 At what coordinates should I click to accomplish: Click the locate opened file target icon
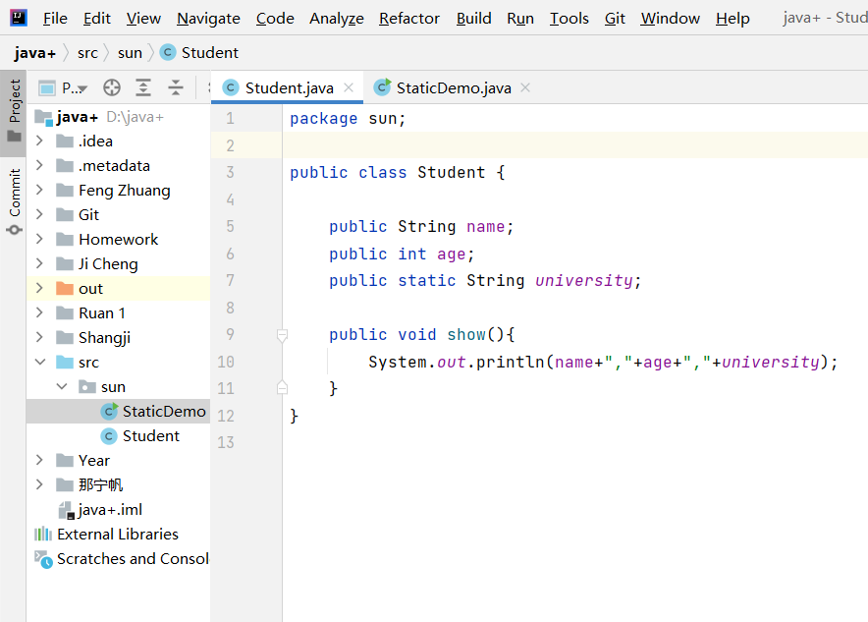point(112,87)
